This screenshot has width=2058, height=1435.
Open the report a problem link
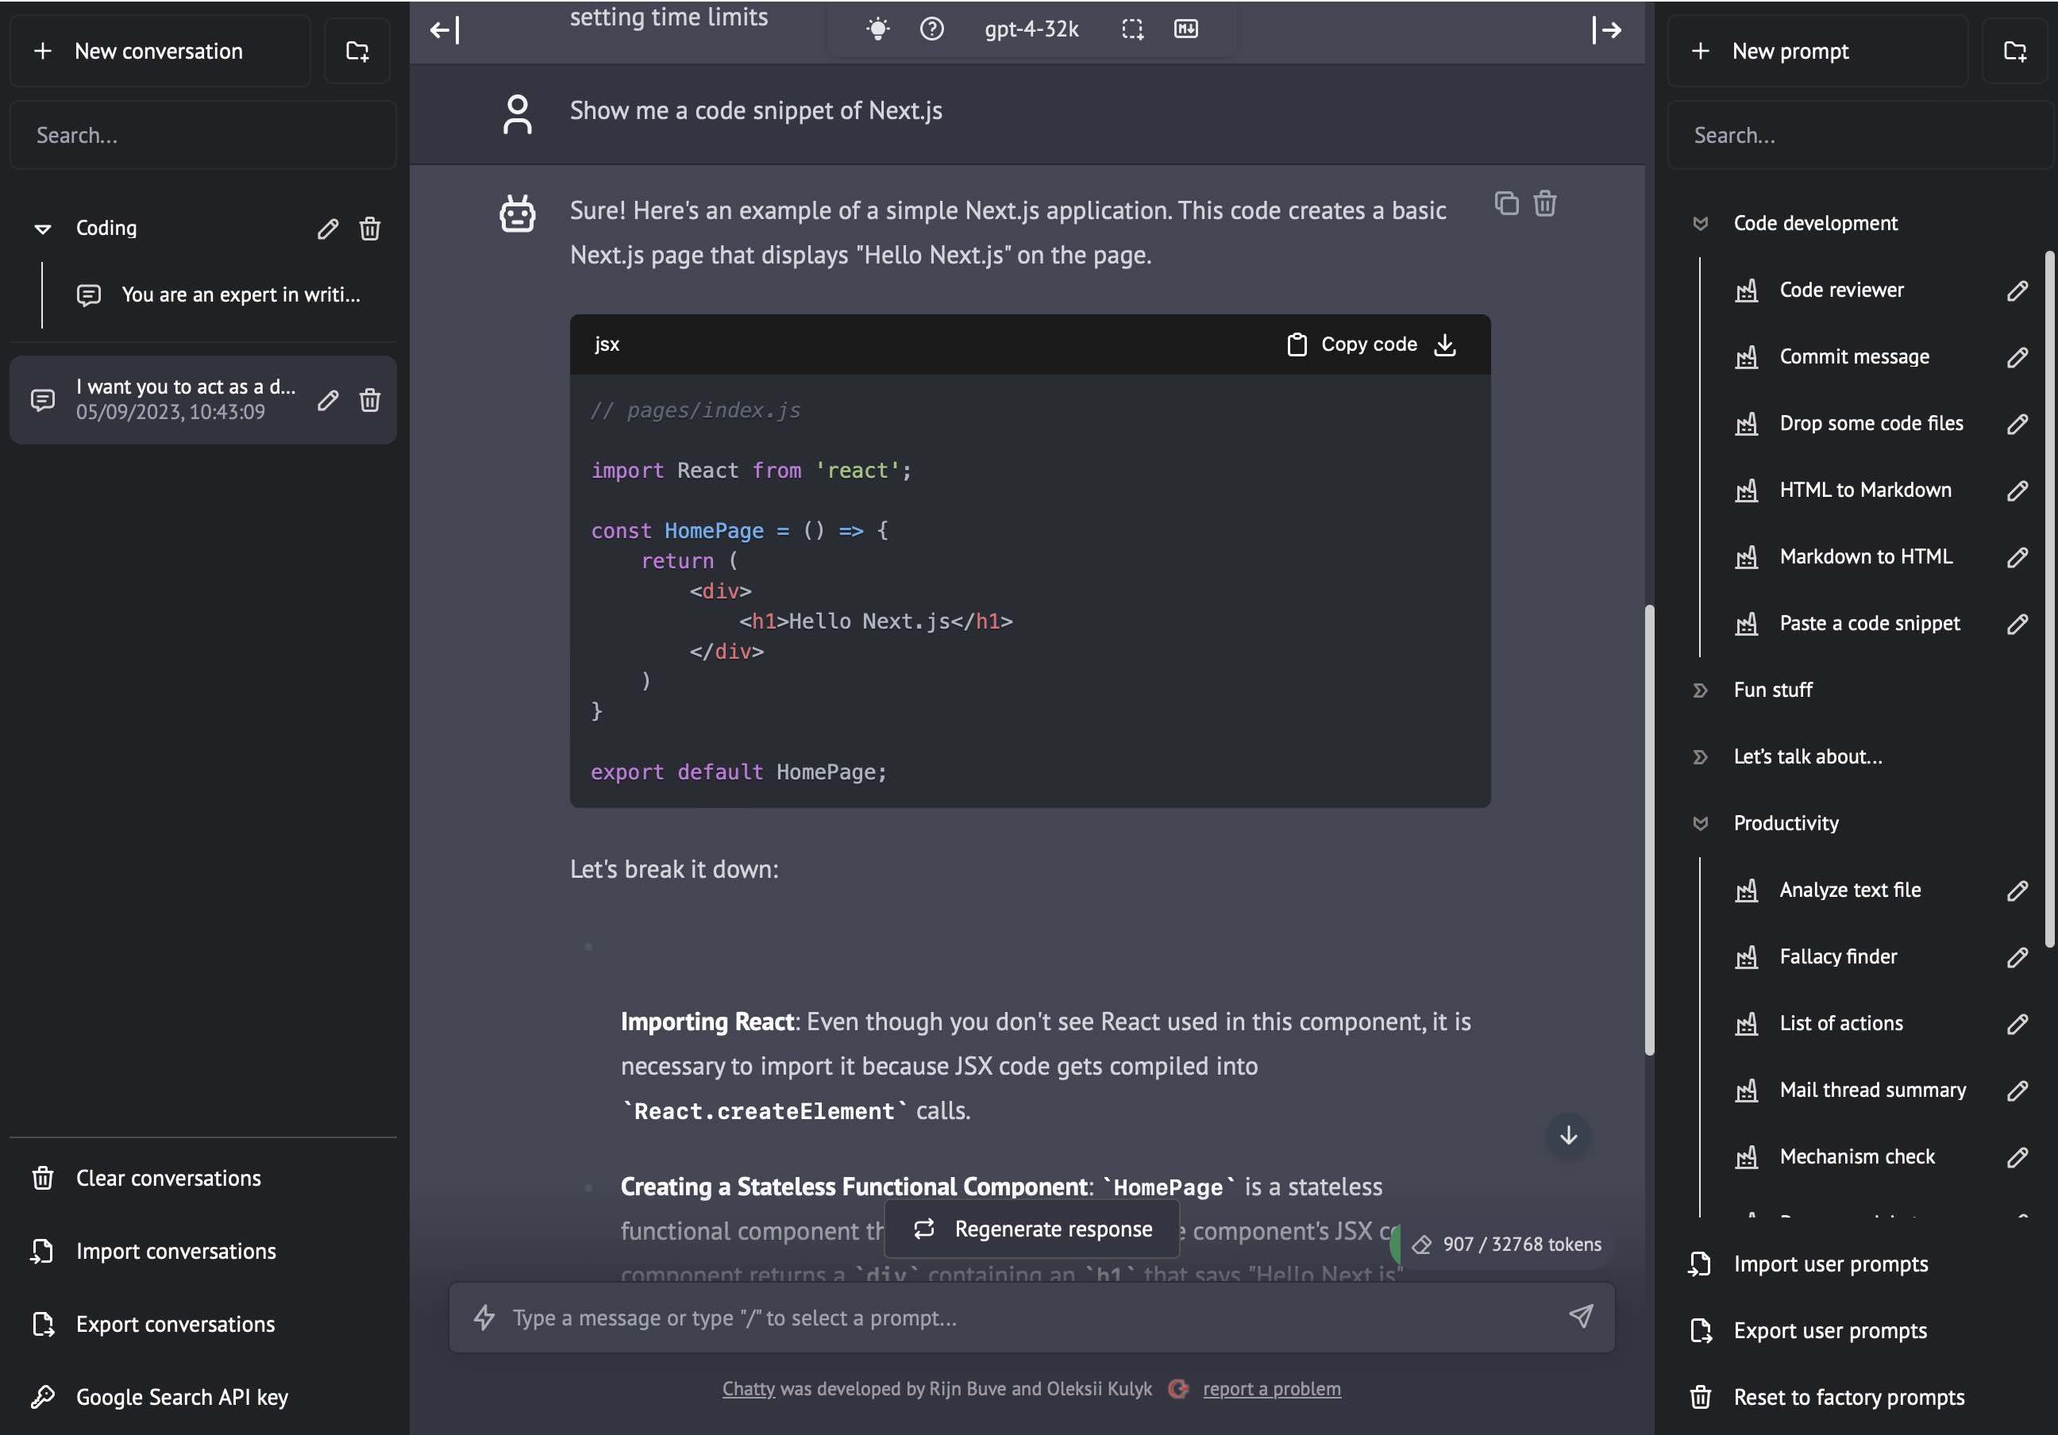pyautogui.click(x=1271, y=1389)
